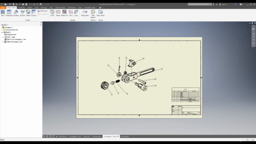The width and height of the screenshot is (256, 144).
Task: Click the Search Help & Commands field
Action: point(200,4)
